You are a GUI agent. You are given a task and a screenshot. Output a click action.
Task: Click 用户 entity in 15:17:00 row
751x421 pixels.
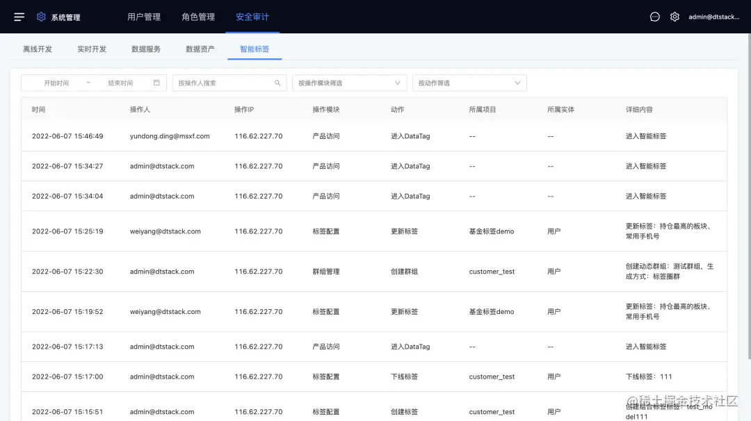554,377
